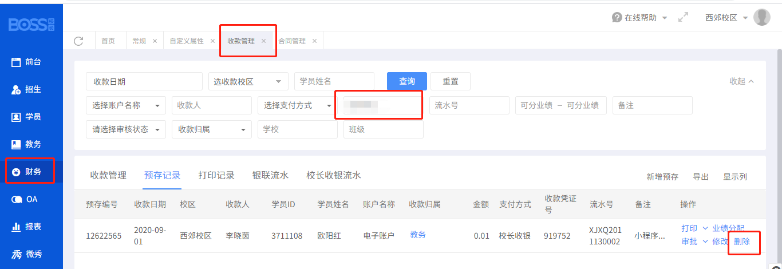The height and width of the screenshot is (269, 782).
Task: Toggle fullscreen expand icon
Action: tap(683, 18)
